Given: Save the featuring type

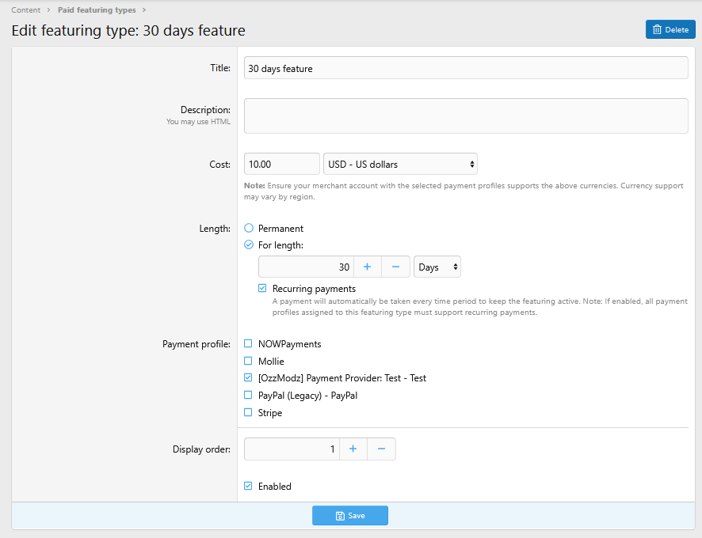Looking at the screenshot, I should click(350, 516).
